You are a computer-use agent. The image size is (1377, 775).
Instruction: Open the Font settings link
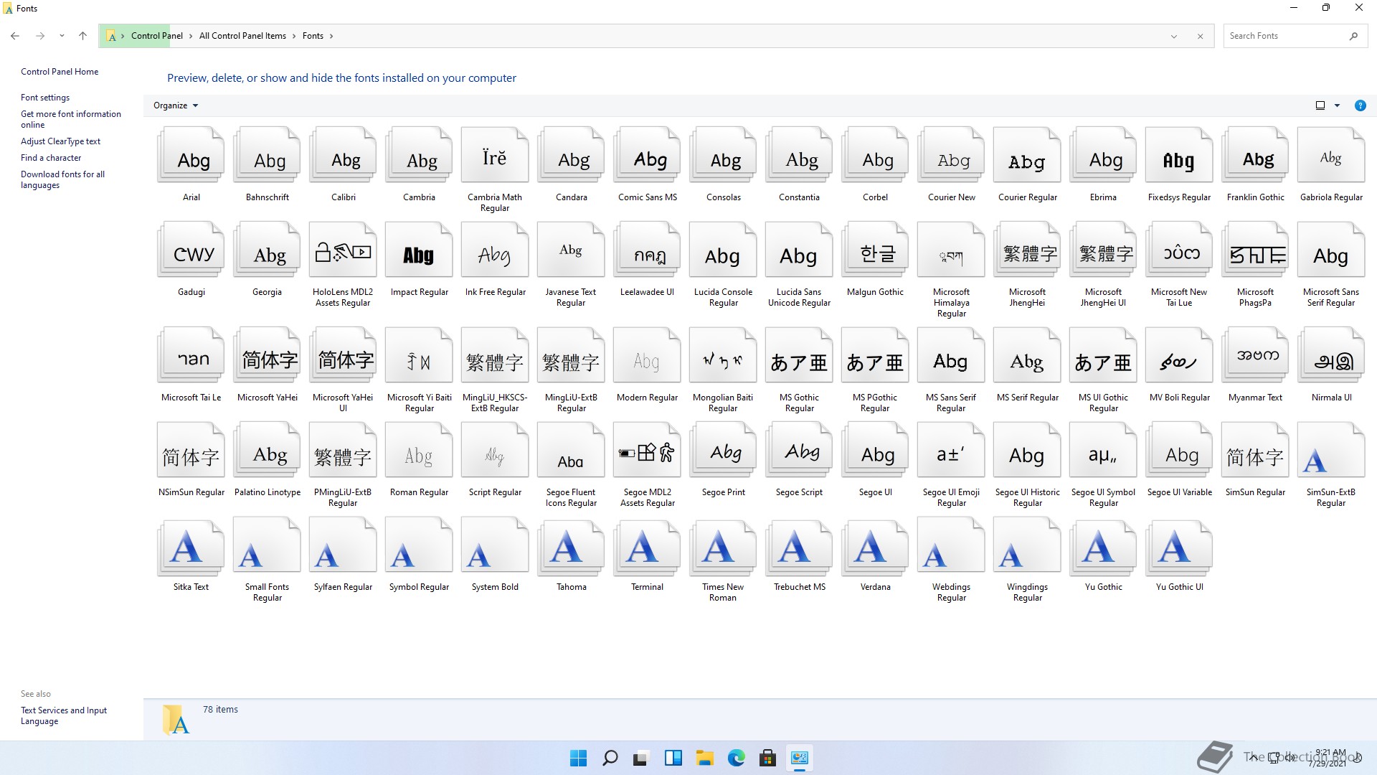pos(45,98)
